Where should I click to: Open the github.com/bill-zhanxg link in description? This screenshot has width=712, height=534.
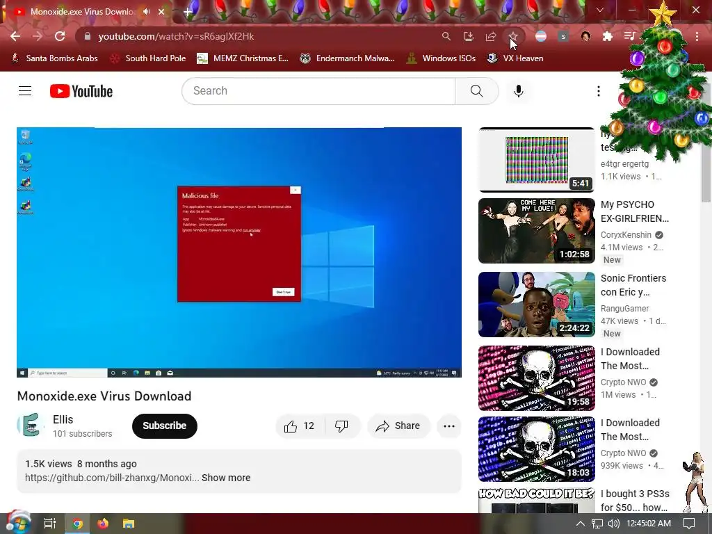tap(112, 478)
